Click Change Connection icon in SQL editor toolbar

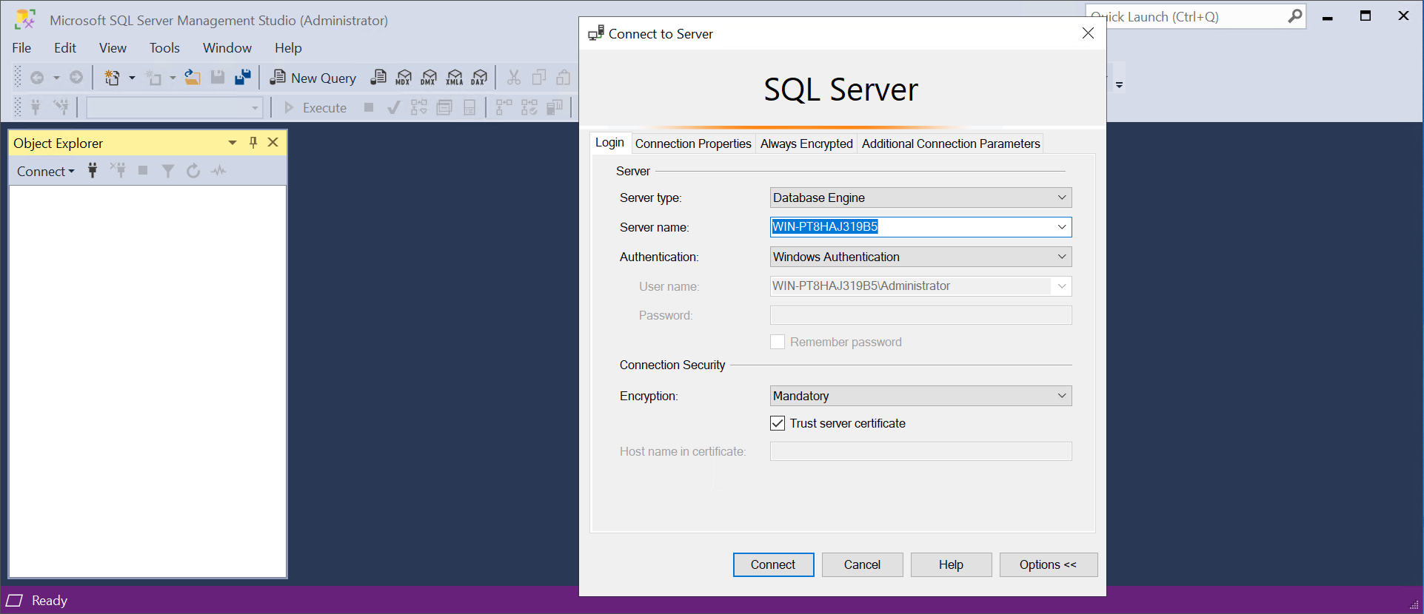click(x=61, y=108)
